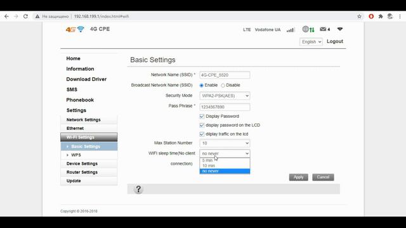Collapse the WIFI sleep time dropdown
This screenshot has height=228, width=406.
point(225,153)
